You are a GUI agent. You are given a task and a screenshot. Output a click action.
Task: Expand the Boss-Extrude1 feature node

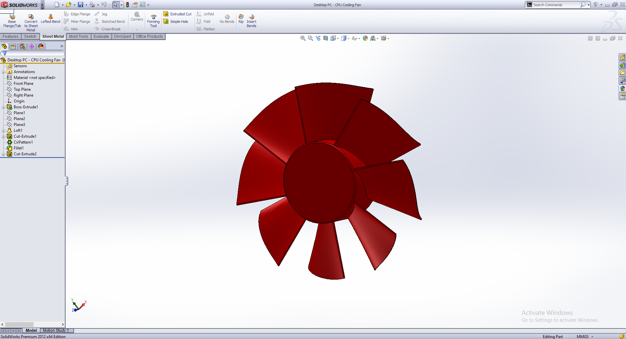pyautogui.click(x=3, y=107)
